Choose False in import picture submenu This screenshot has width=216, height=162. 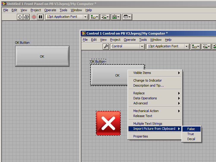191,129
